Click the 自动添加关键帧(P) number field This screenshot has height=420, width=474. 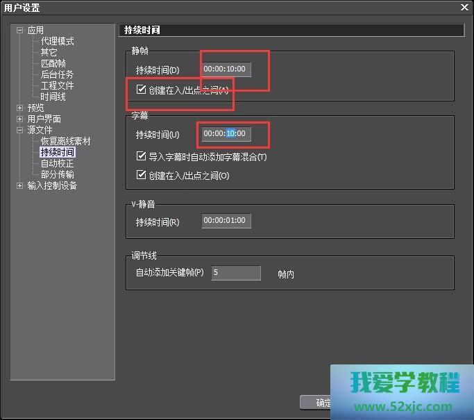236,273
